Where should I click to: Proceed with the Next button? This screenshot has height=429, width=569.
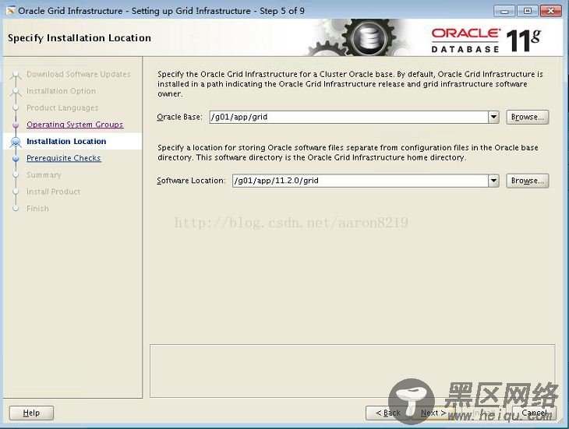(x=433, y=413)
